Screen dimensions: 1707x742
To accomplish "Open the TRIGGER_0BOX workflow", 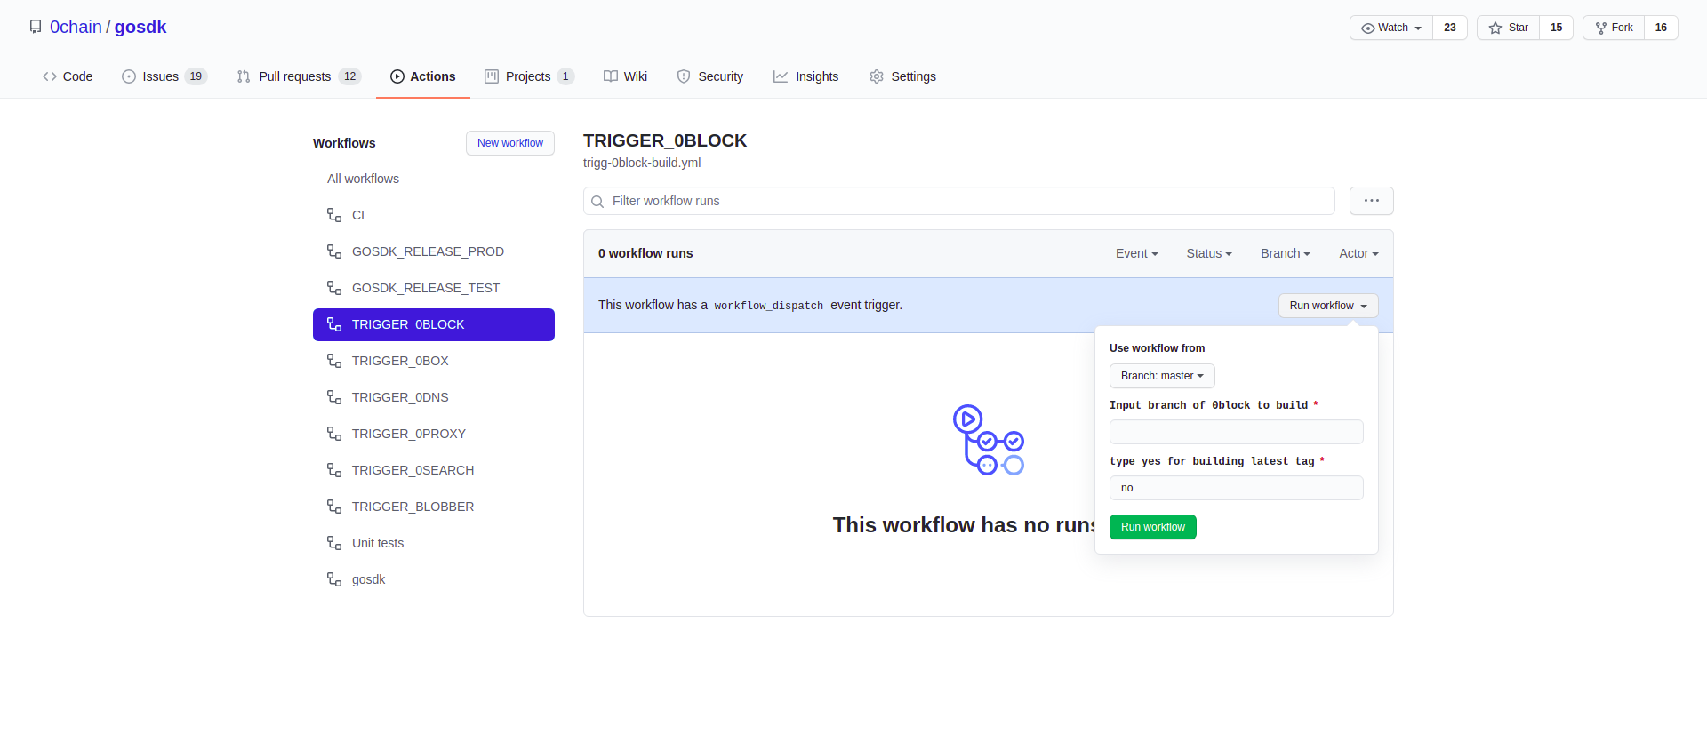I will pos(434,361).
